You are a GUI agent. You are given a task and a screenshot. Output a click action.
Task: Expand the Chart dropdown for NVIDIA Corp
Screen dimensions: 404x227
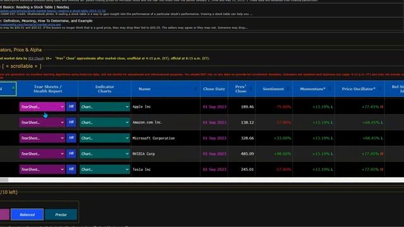coord(105,154)
